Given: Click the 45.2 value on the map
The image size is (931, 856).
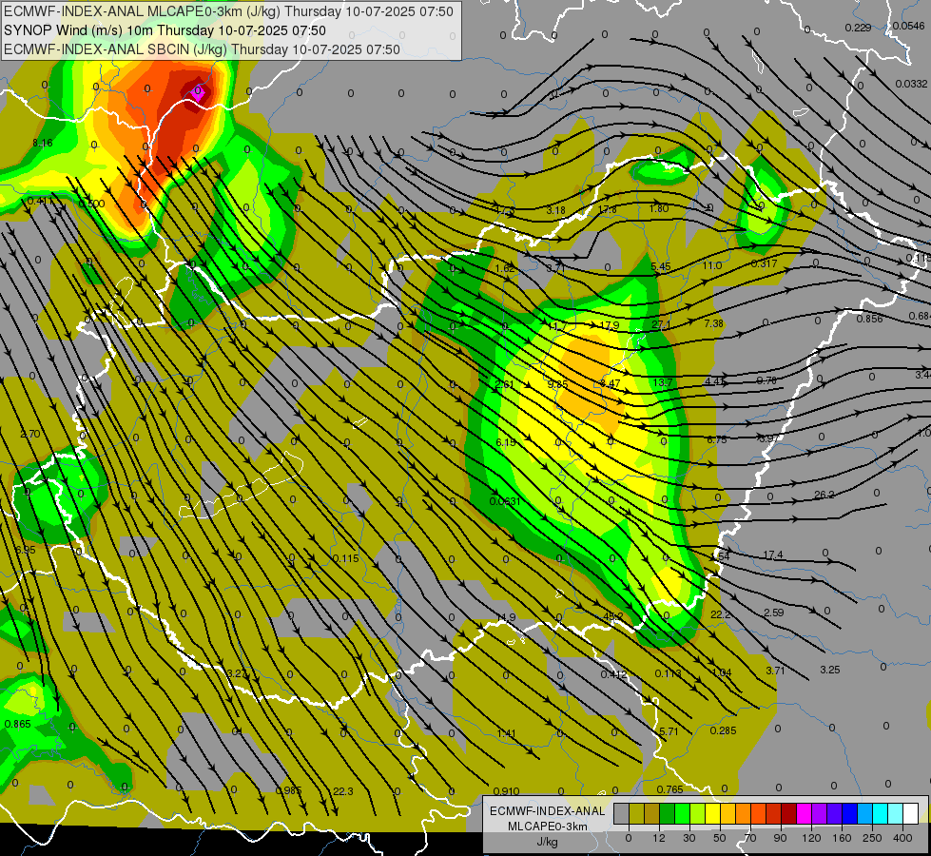Looking at the screenshot, I should (612, 616).
